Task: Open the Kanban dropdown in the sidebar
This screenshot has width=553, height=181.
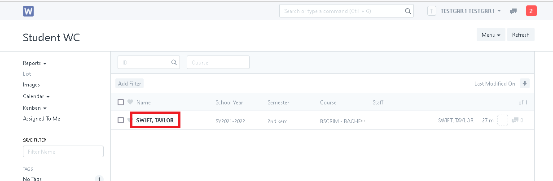Action: point(35,108)
